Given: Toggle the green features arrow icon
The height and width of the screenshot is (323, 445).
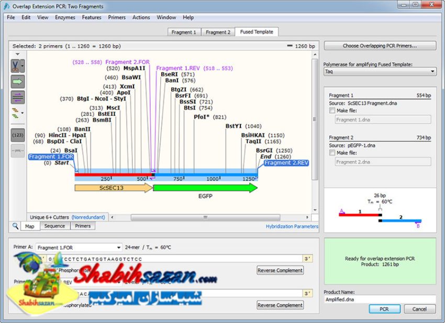Looking at the screenshot, I should pyautogui.click(x=18, y=82).
